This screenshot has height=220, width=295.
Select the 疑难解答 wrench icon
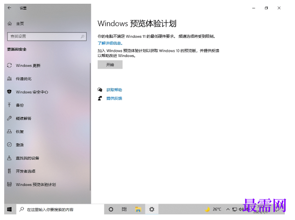tap(9, 118)
